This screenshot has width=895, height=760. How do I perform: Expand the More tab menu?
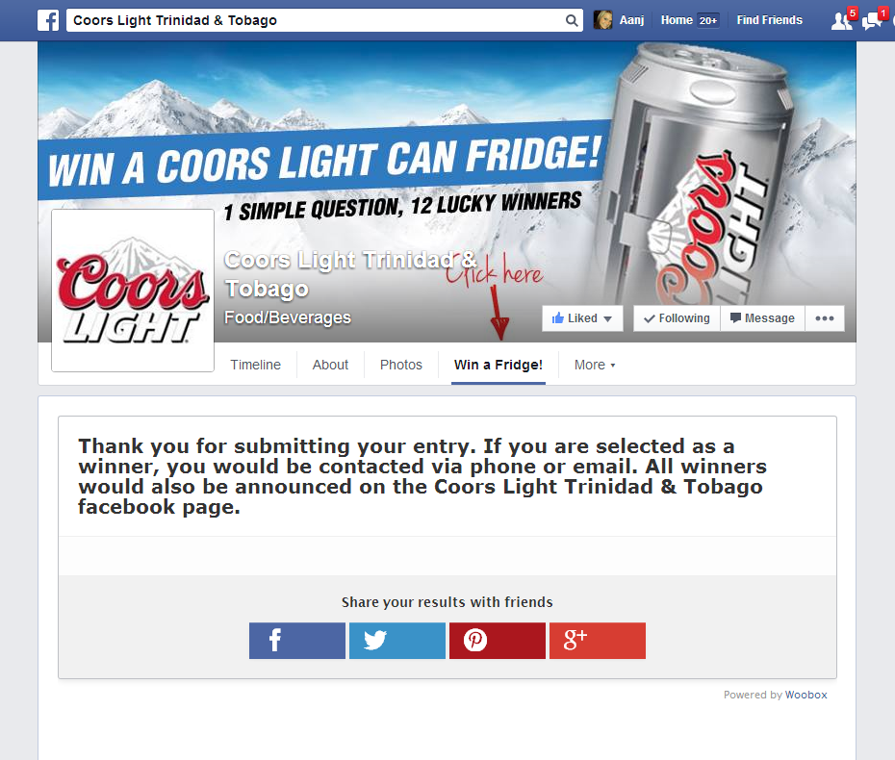(x=595, y=366)
